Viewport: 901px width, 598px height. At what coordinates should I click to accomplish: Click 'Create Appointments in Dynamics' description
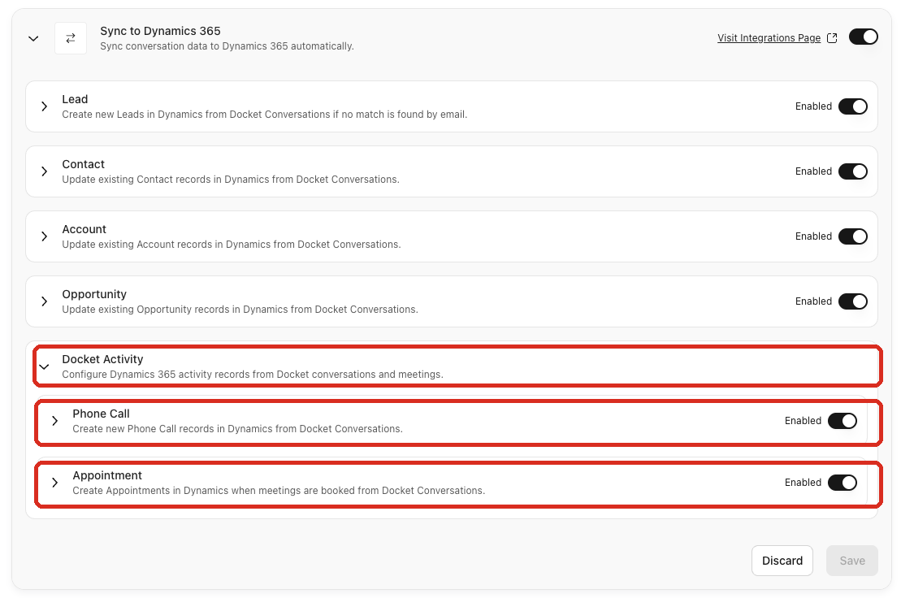(x=279, y=491)
